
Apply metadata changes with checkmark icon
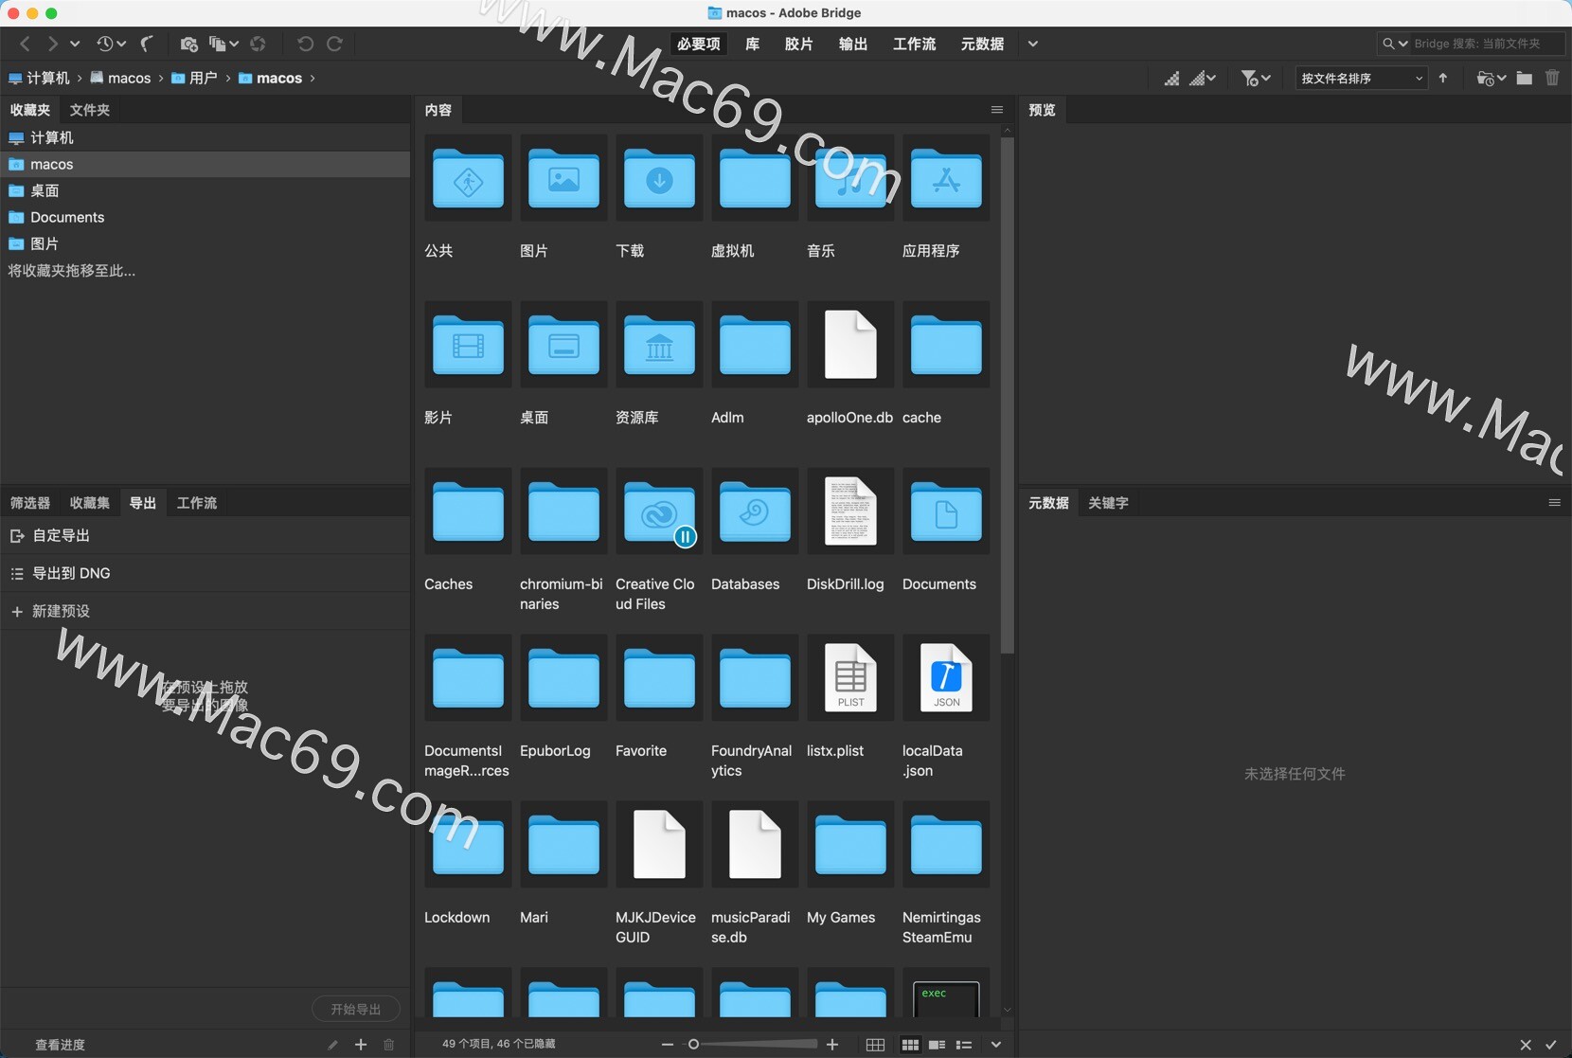[x=1551, y=1045]
